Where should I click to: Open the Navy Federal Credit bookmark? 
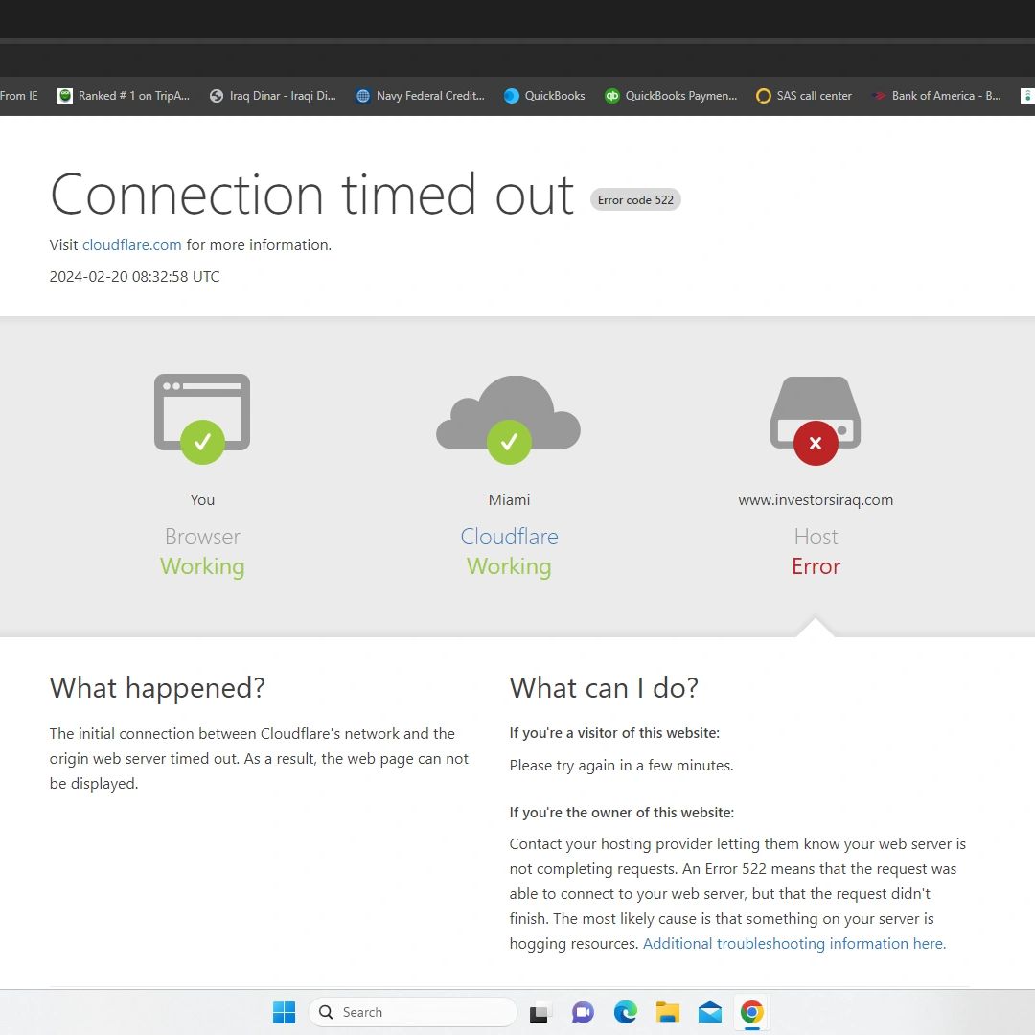(421, 96)
